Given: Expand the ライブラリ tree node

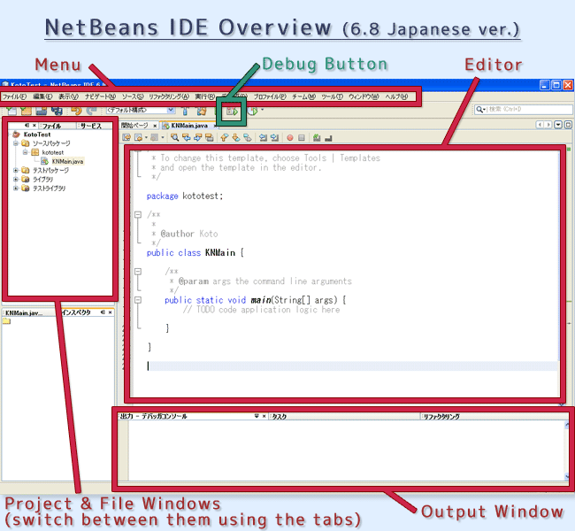Looking at the screenshot, I should 16,179.
